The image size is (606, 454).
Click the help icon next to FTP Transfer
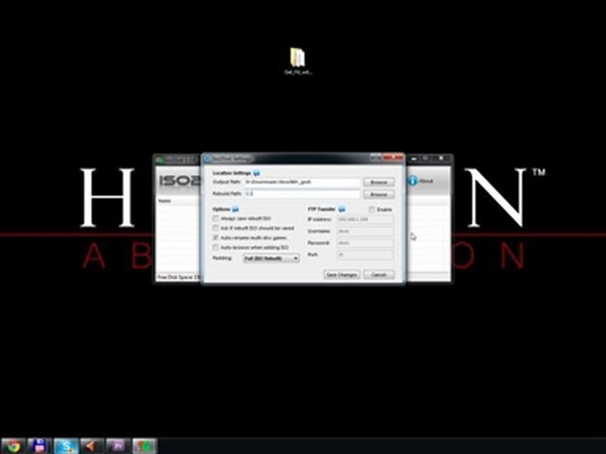(342, 209)
